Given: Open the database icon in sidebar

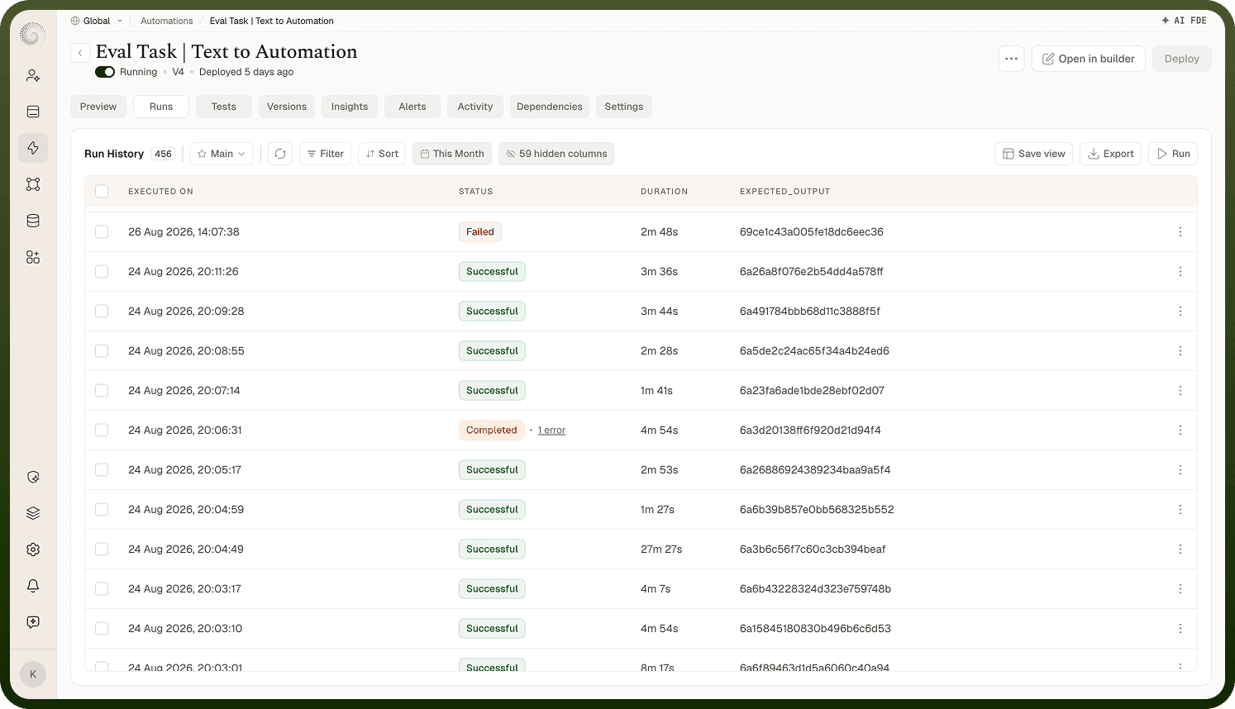Looking at the screenshot, I should click(x=33, y=221).
